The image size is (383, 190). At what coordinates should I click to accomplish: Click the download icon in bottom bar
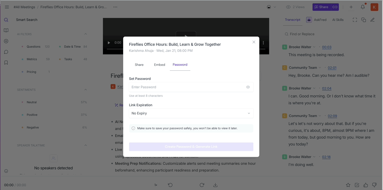pos(215,185)
